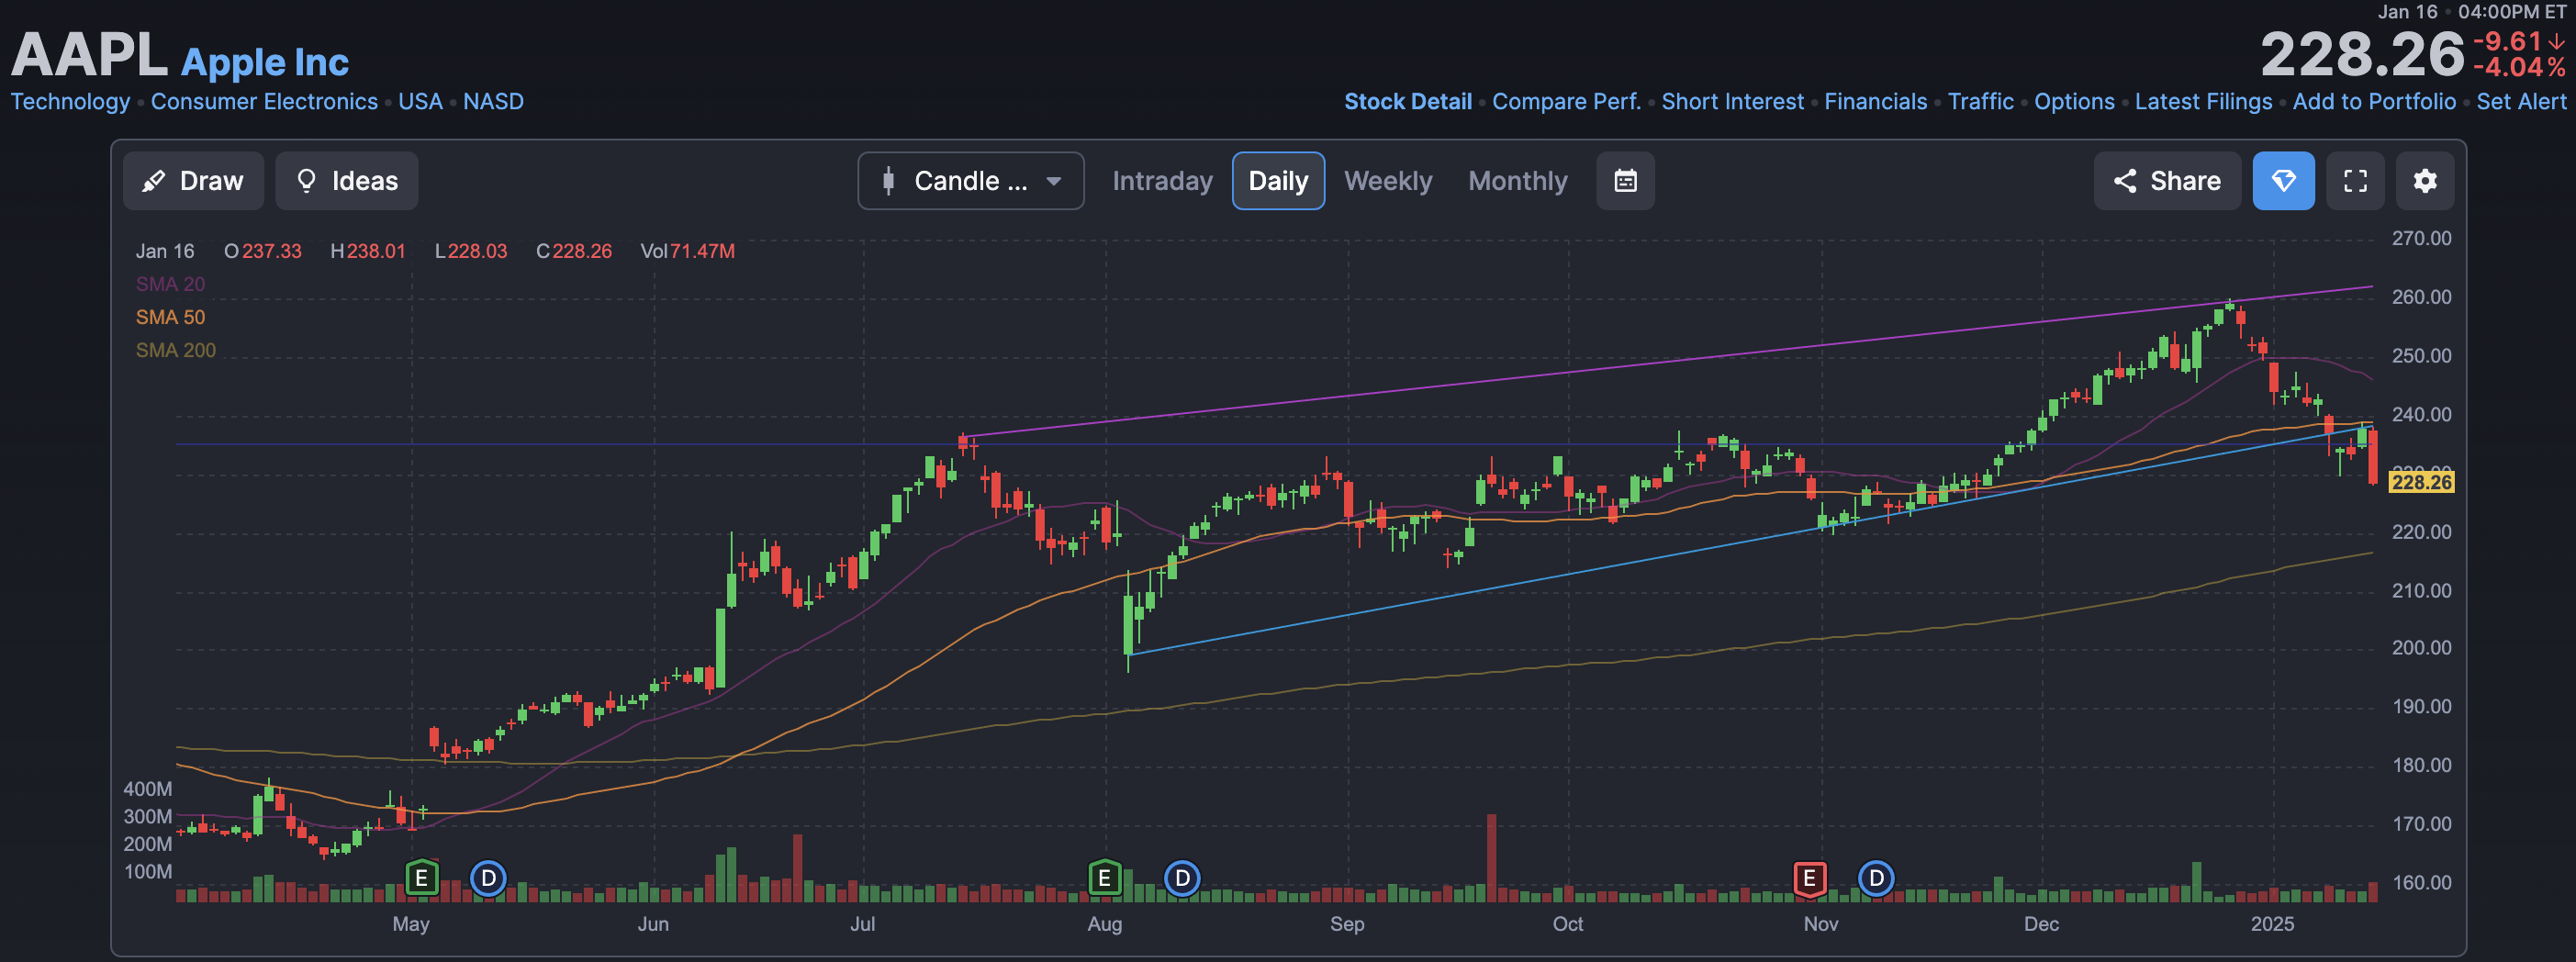Click the O 237.33 open value
Viewport: 2576px width, 962px height.
pyautogui.click(x=262, y=251)
